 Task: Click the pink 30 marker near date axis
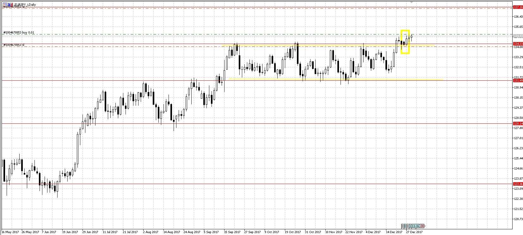coord(422,226)
